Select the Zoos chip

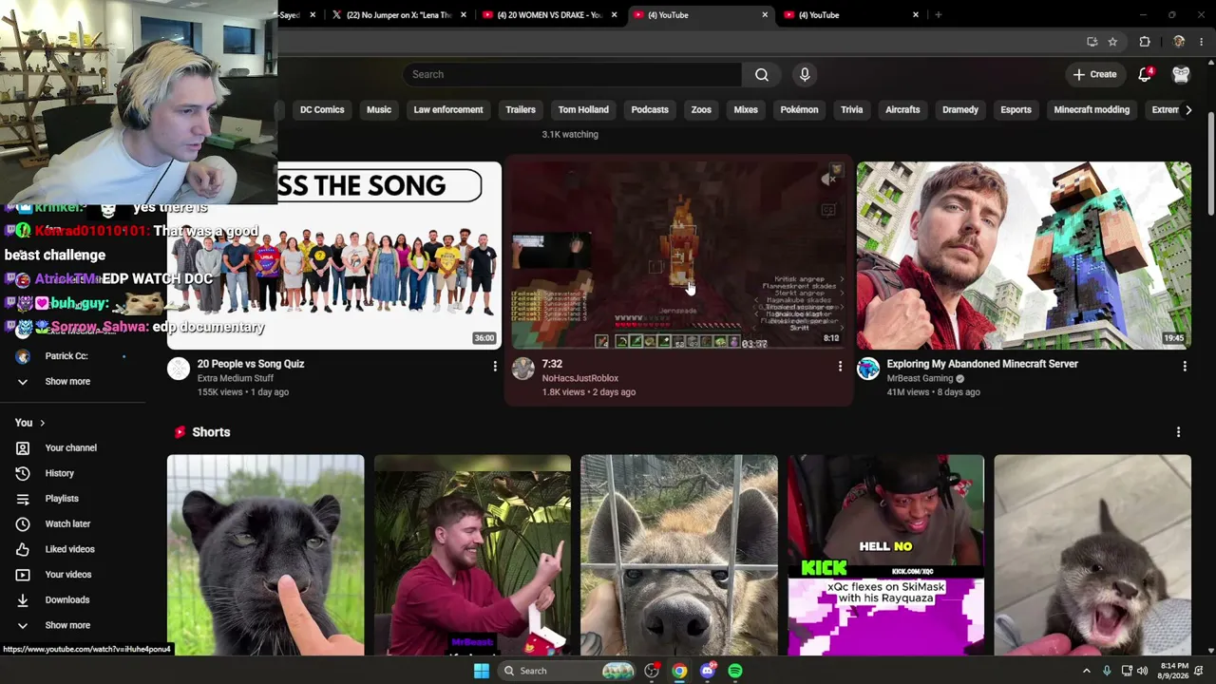pyautogui.click(x=701, y=109)
